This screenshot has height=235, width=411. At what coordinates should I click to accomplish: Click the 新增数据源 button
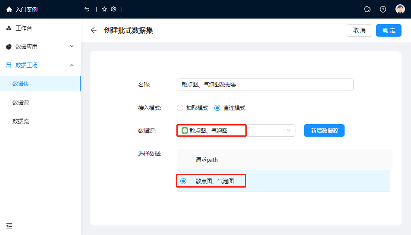324,131
